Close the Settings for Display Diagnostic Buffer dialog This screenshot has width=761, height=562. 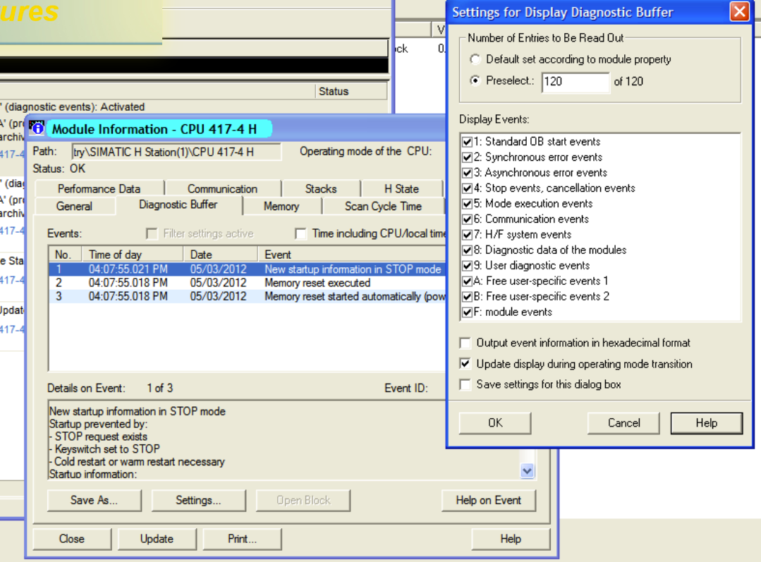pos(739,11)
